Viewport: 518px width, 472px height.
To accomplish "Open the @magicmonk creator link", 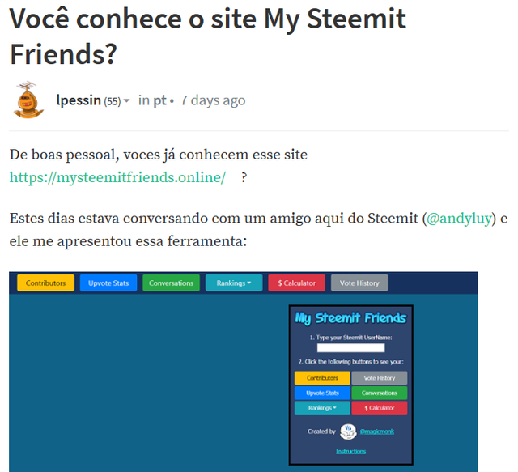I will (x=377, y=432).
